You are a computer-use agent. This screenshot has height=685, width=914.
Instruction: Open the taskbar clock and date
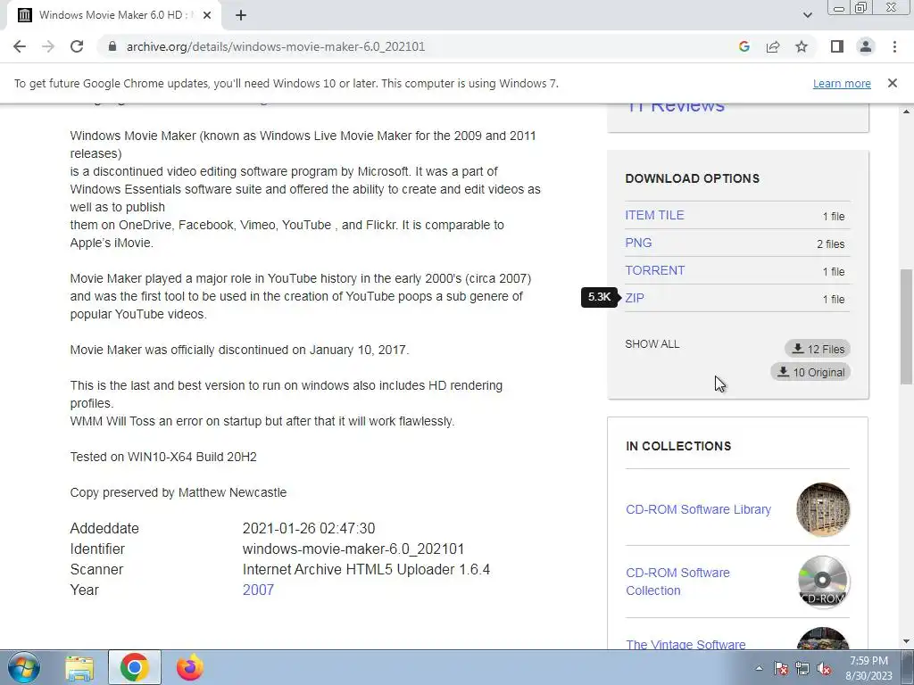(868, 668)
